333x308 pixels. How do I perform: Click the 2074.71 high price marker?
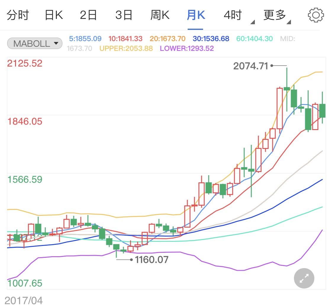(251, 66)
